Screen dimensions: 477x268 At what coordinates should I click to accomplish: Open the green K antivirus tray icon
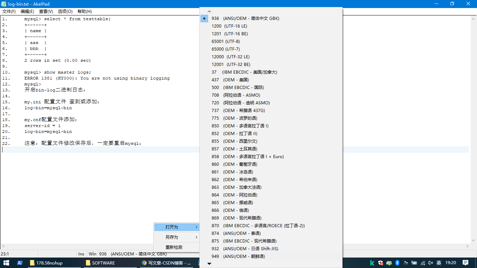[372, 263]
